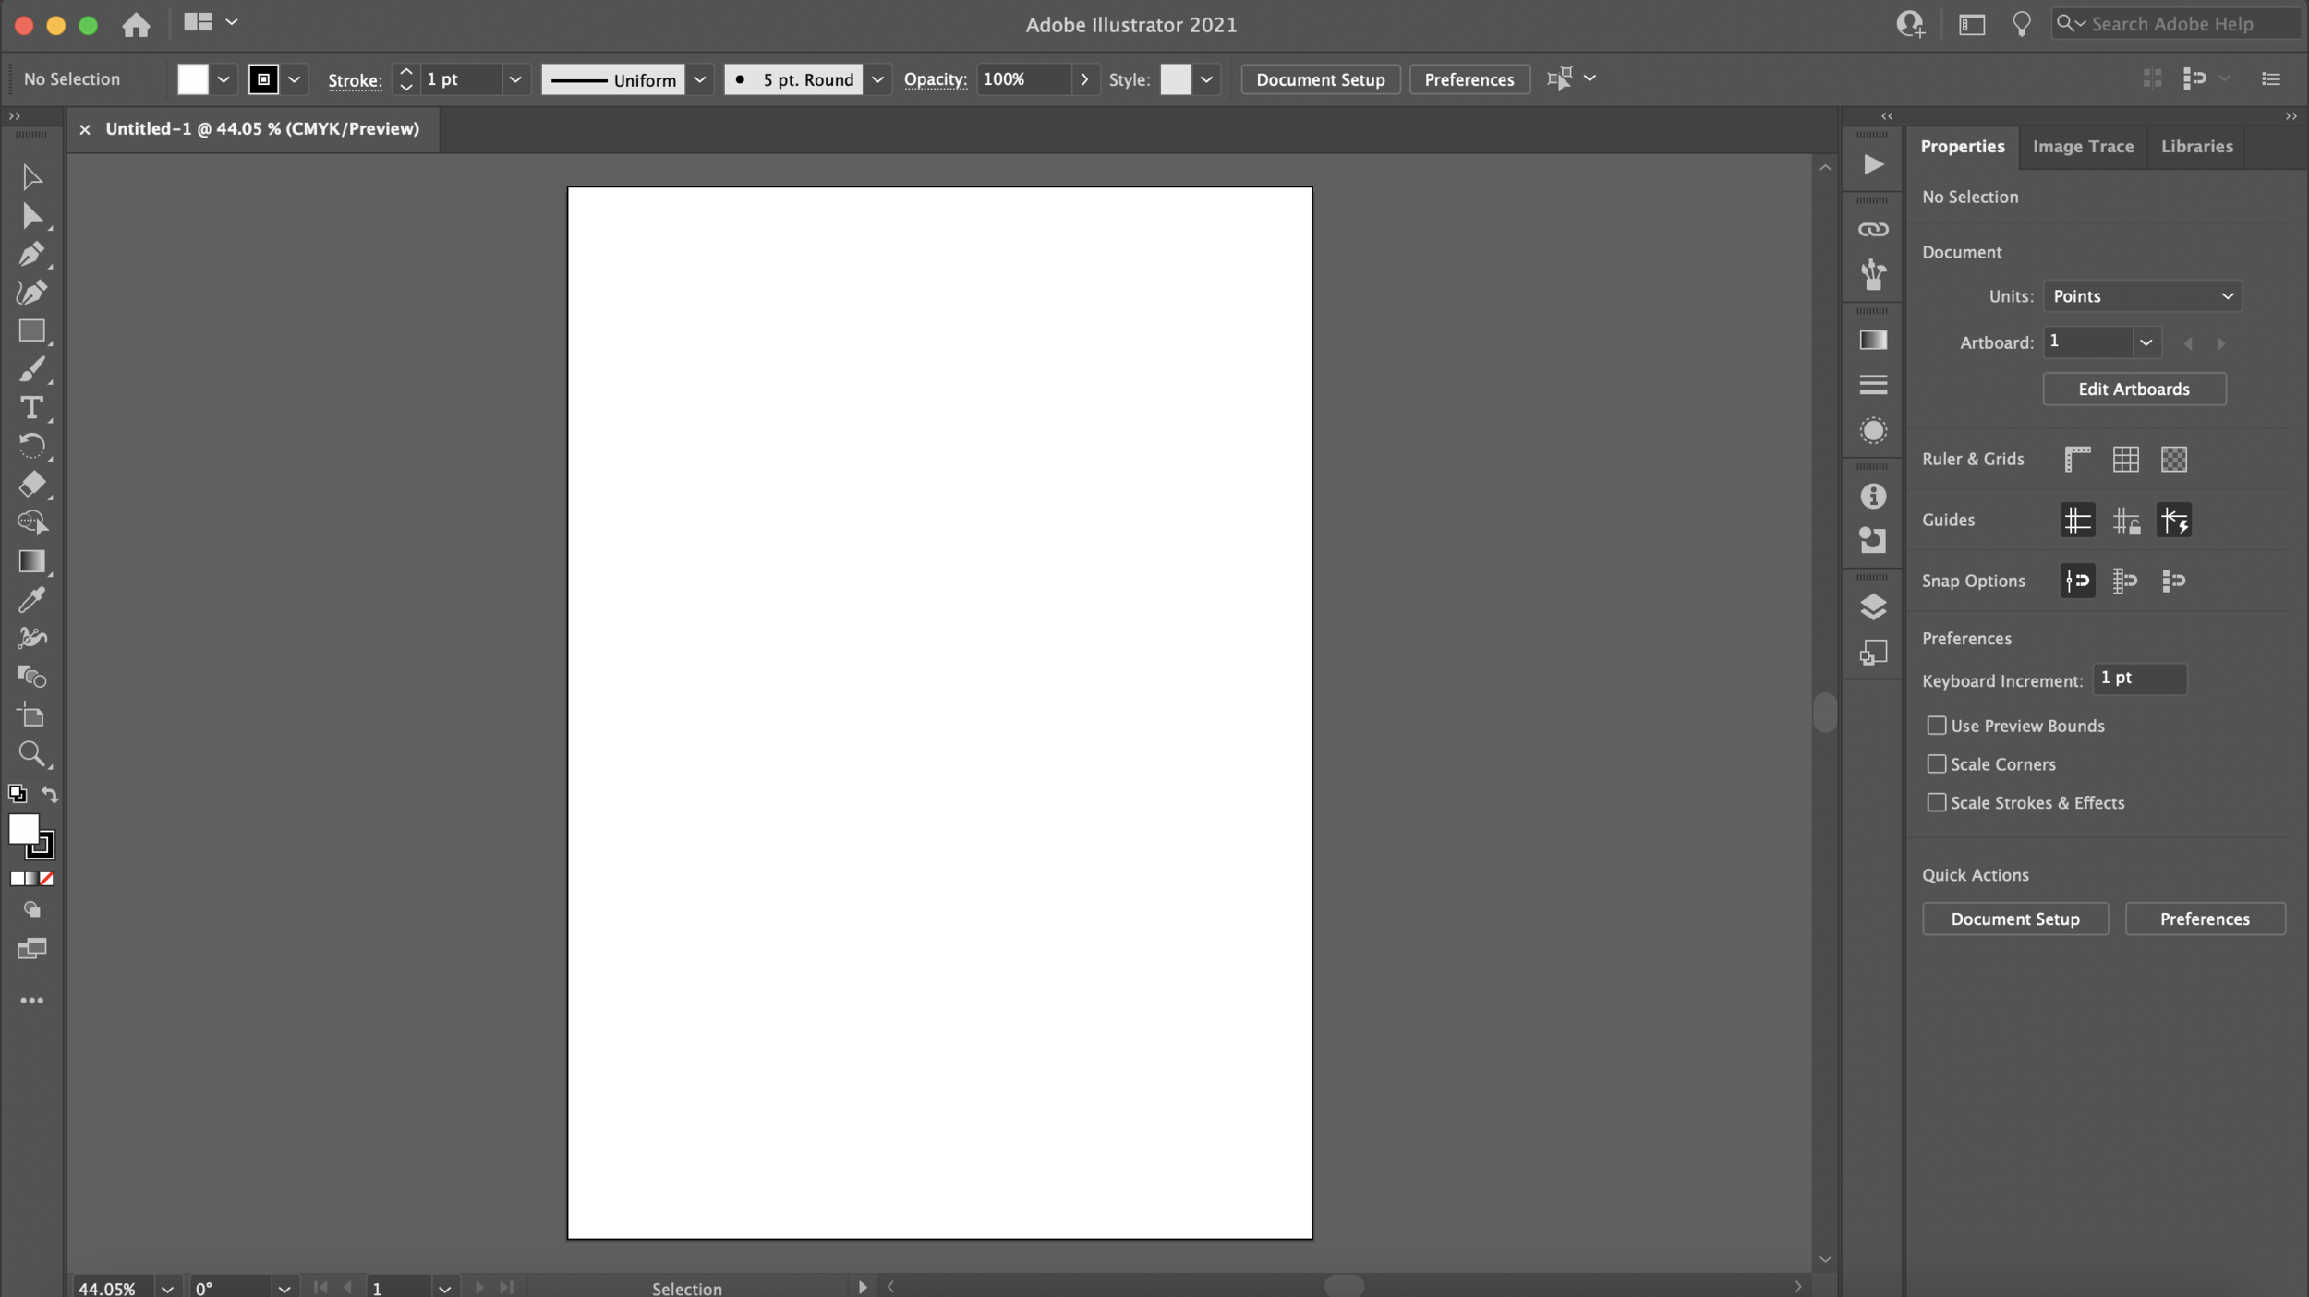Select the Type tool
Viewport: 2309px width, 1297px height.
tap(31, 408)
